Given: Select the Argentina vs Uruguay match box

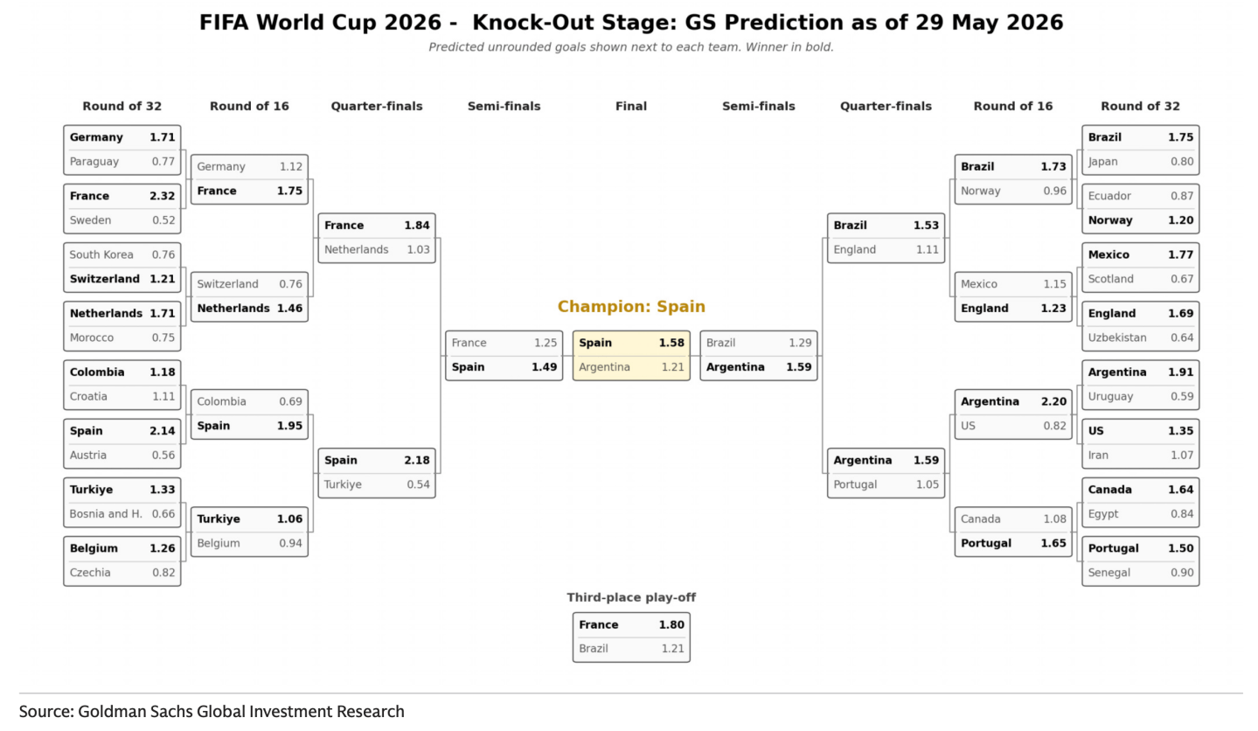Looking at the screenshot, I should [x=1140, y=385].
